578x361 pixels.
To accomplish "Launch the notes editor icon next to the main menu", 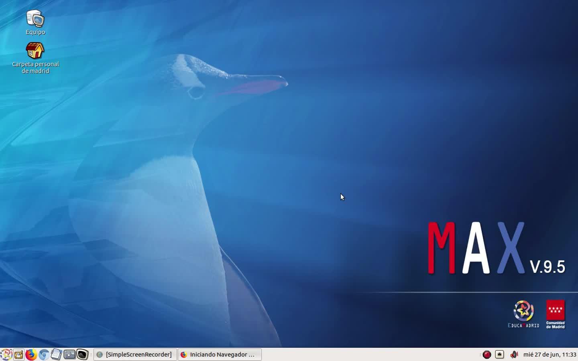I will pyautogui.click(x=18, y=355).
